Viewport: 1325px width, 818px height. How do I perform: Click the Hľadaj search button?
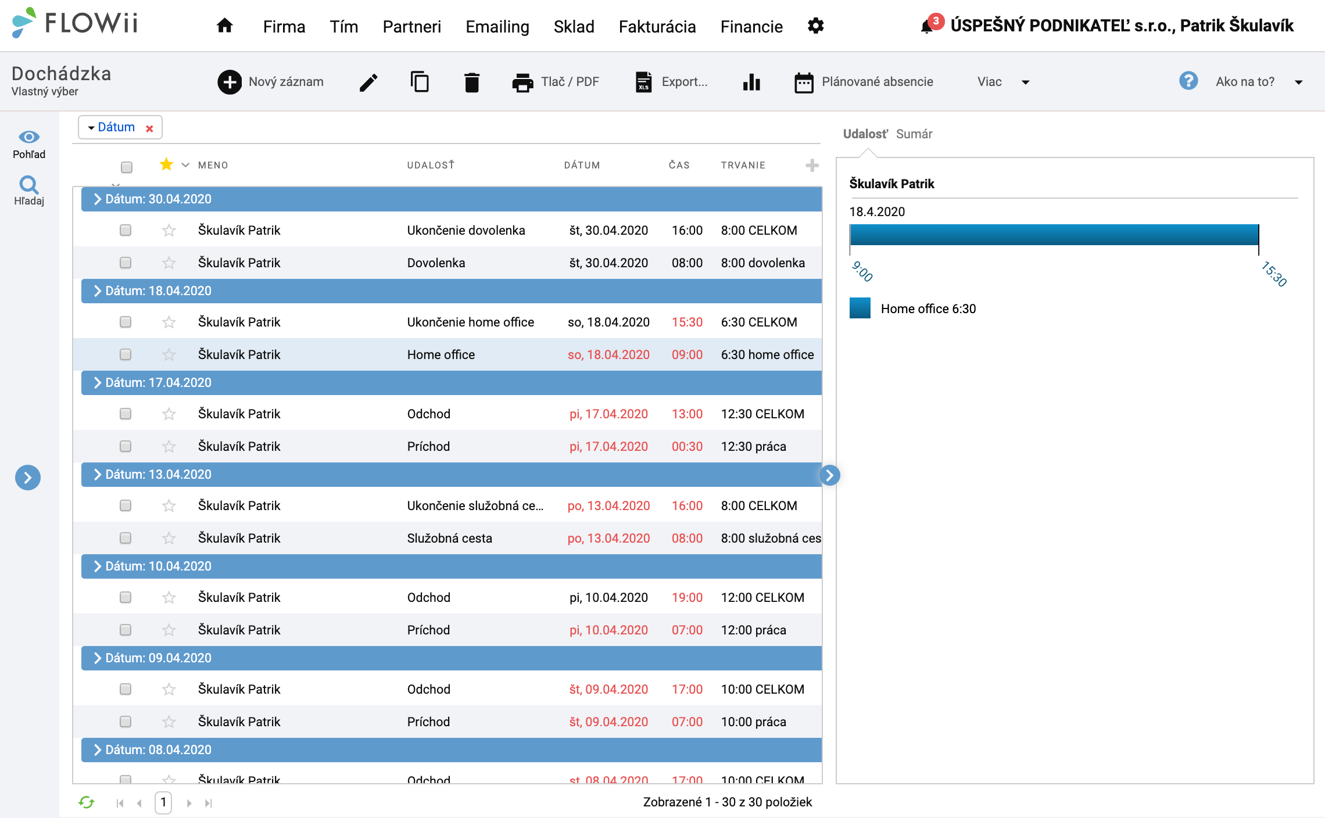click(28, 193)
